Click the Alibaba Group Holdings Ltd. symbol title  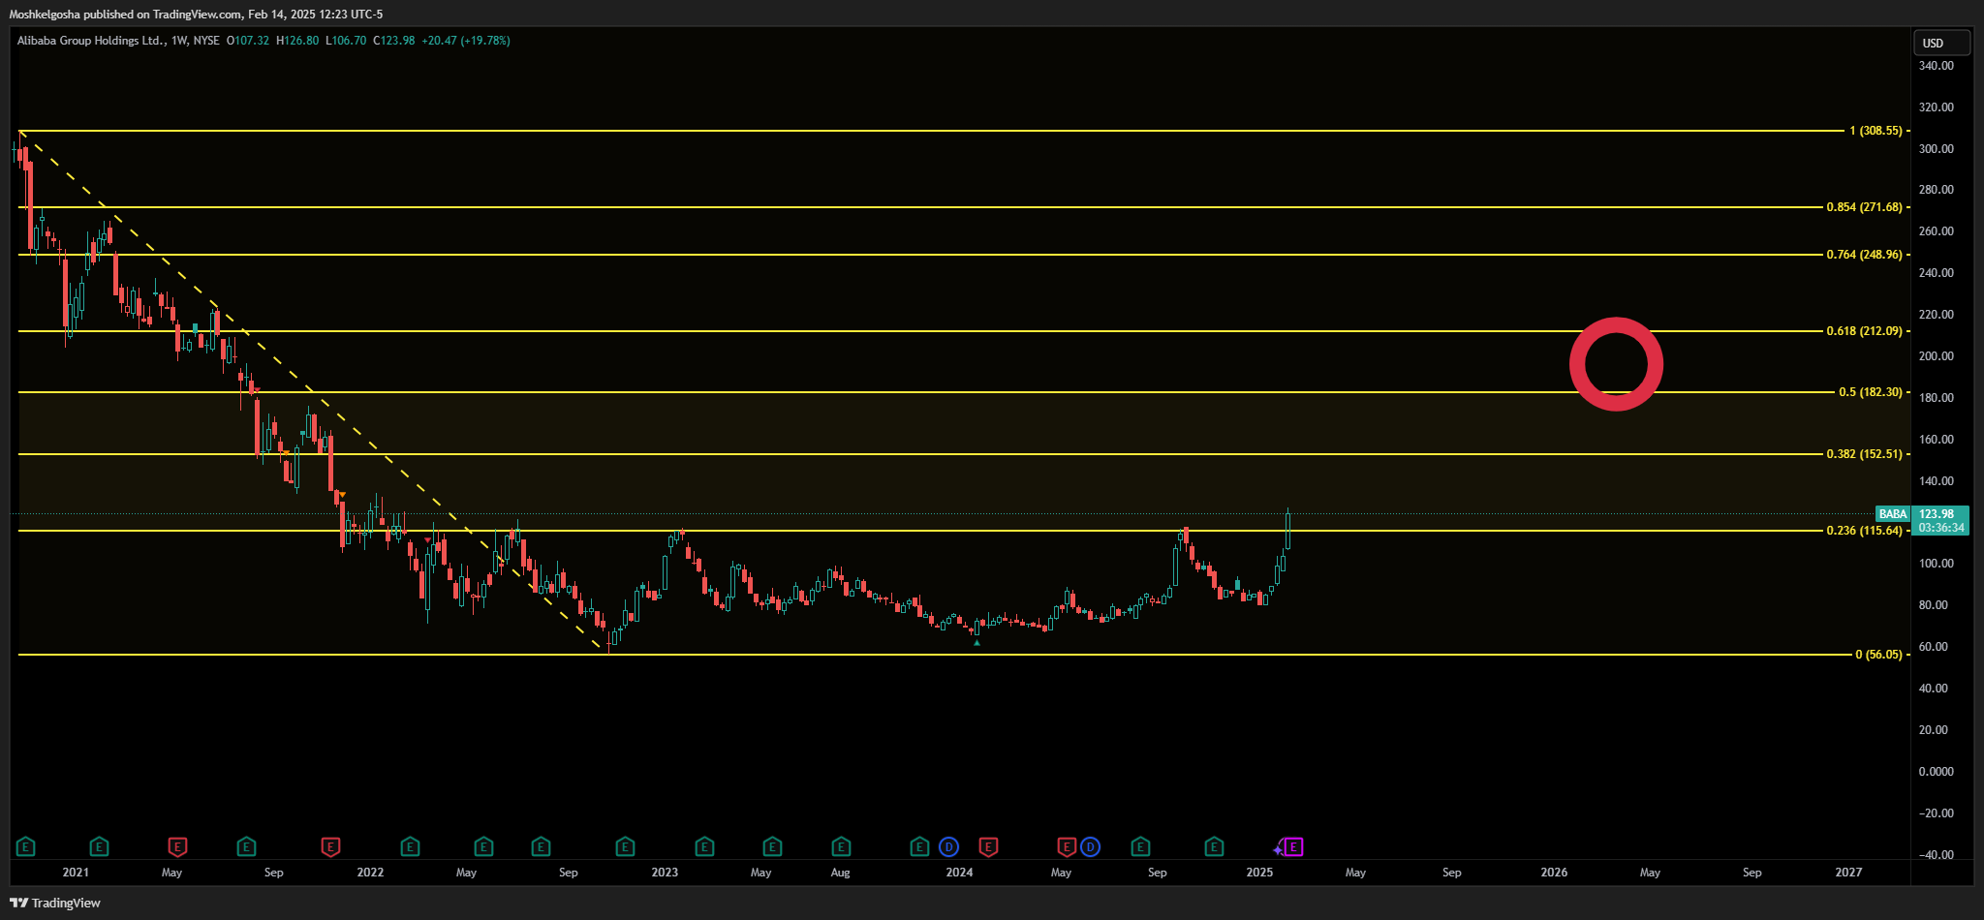click(x=91, y=41)
